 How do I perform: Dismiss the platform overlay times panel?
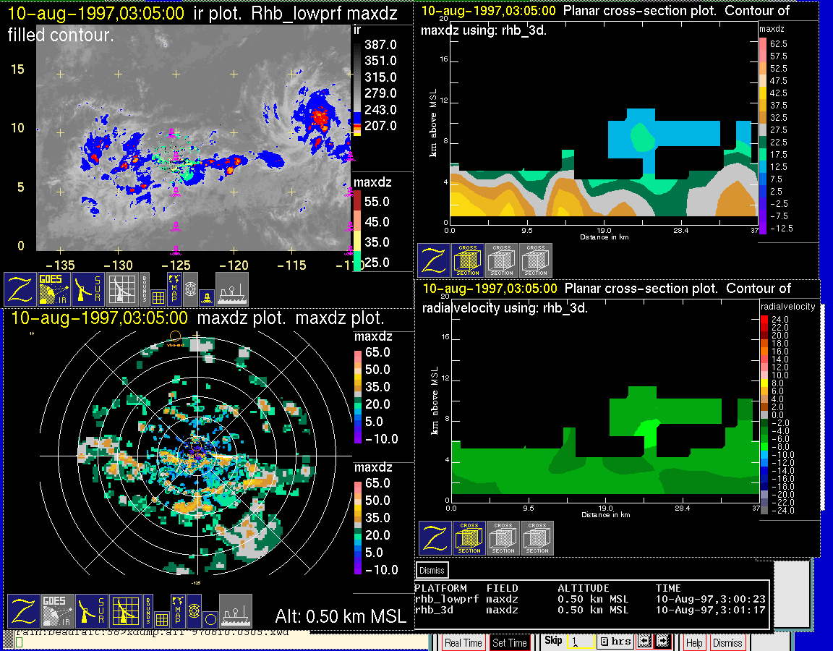(432, 570)
